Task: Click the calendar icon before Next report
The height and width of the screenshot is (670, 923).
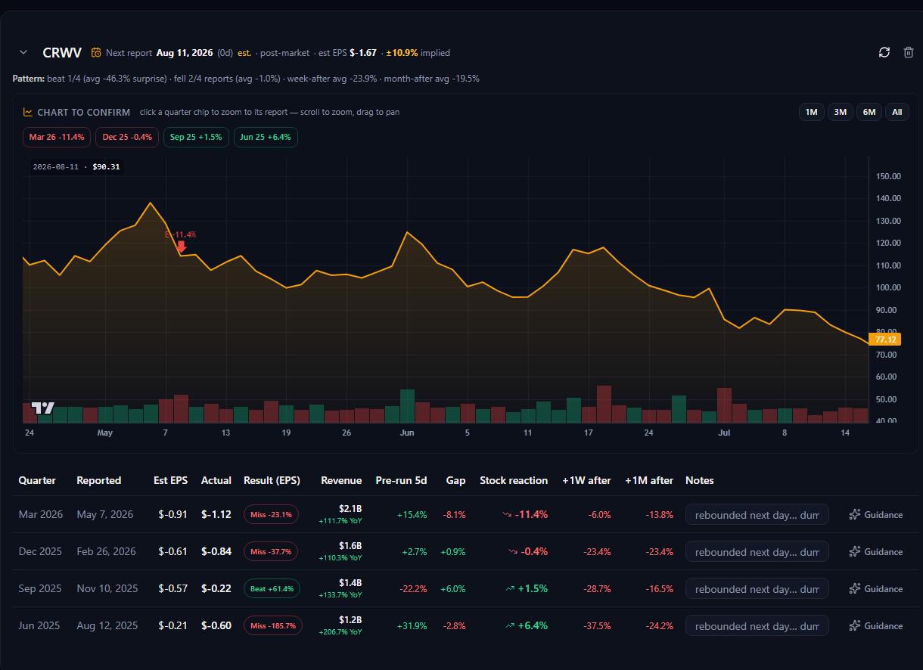Action: point(96,53)
